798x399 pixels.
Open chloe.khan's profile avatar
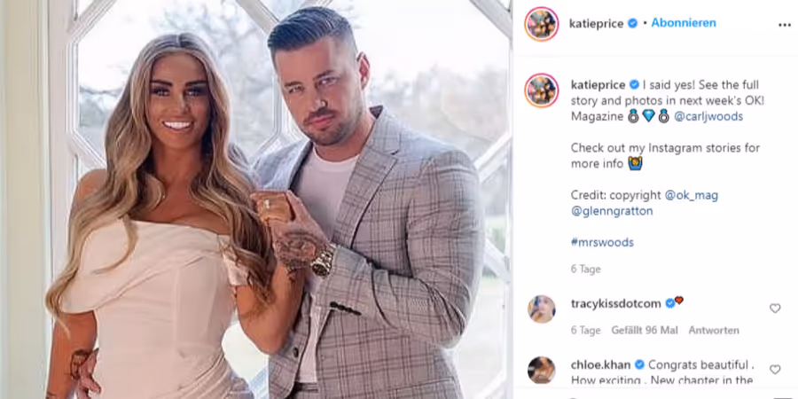point(542,370)
